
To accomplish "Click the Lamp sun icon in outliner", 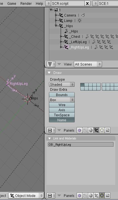I will [80, 20].
